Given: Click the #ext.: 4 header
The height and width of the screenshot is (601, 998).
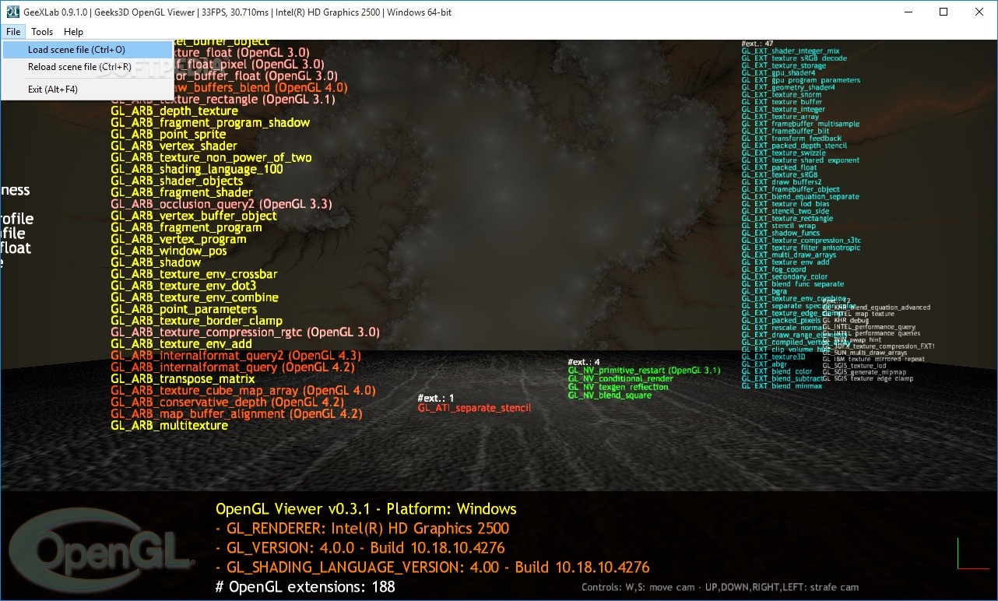Looking at the screenshot, I should (x=584, y=362).
